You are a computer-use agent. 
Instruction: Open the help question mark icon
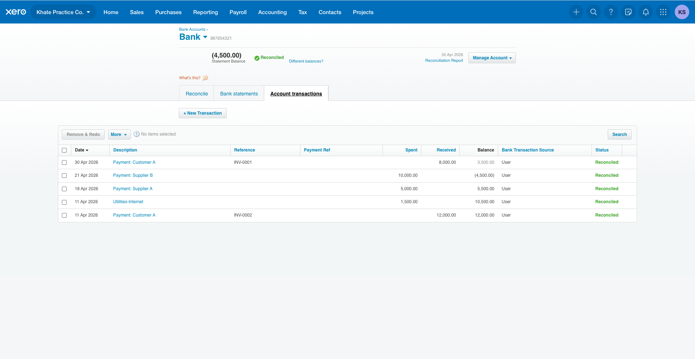[611, 12]
